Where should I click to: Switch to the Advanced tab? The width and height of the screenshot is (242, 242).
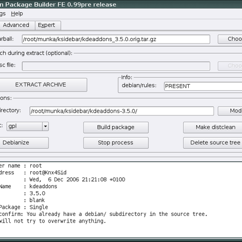click(x=17, y=25)
